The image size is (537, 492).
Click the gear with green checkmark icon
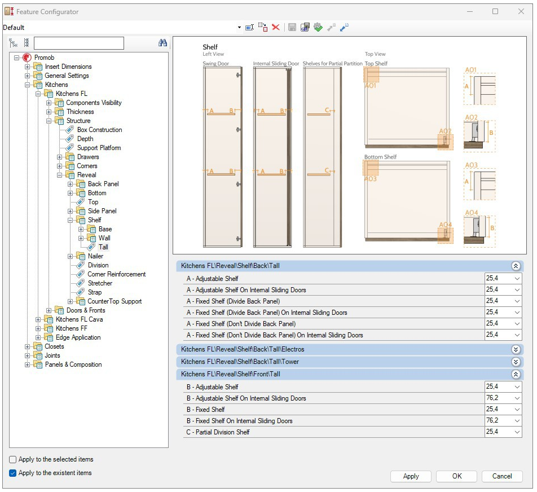[x=318, y=27]
